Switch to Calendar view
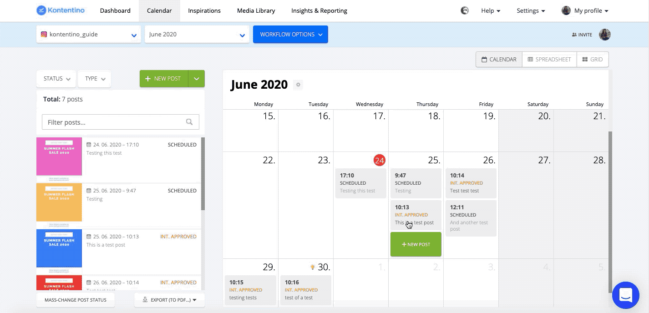The height and width of the screenshot is (313, 649). coord(499,60)
